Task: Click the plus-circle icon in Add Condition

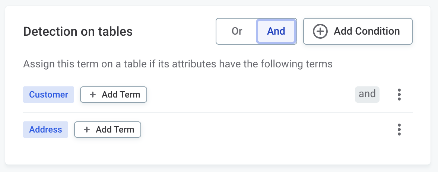Action: coord(320,31)
